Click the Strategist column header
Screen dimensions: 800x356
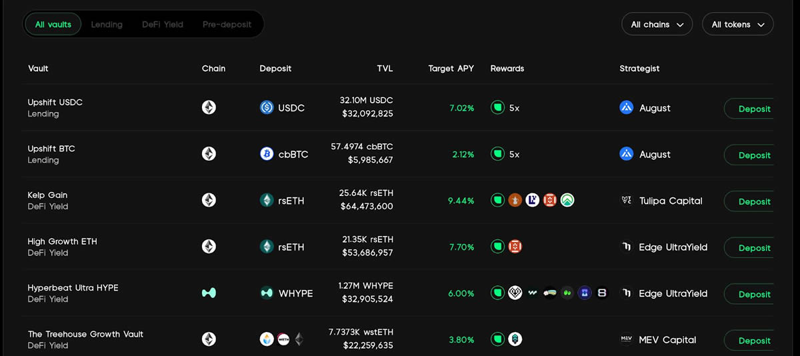click(639, 68)
